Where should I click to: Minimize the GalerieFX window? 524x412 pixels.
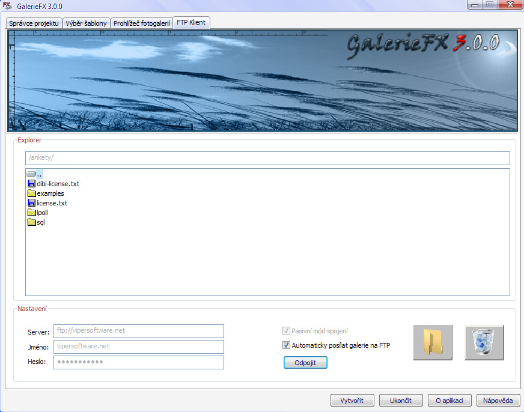(475, 5)
